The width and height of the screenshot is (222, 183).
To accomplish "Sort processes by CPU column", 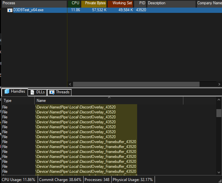I will pyautogui.click(x=75, y=3).
